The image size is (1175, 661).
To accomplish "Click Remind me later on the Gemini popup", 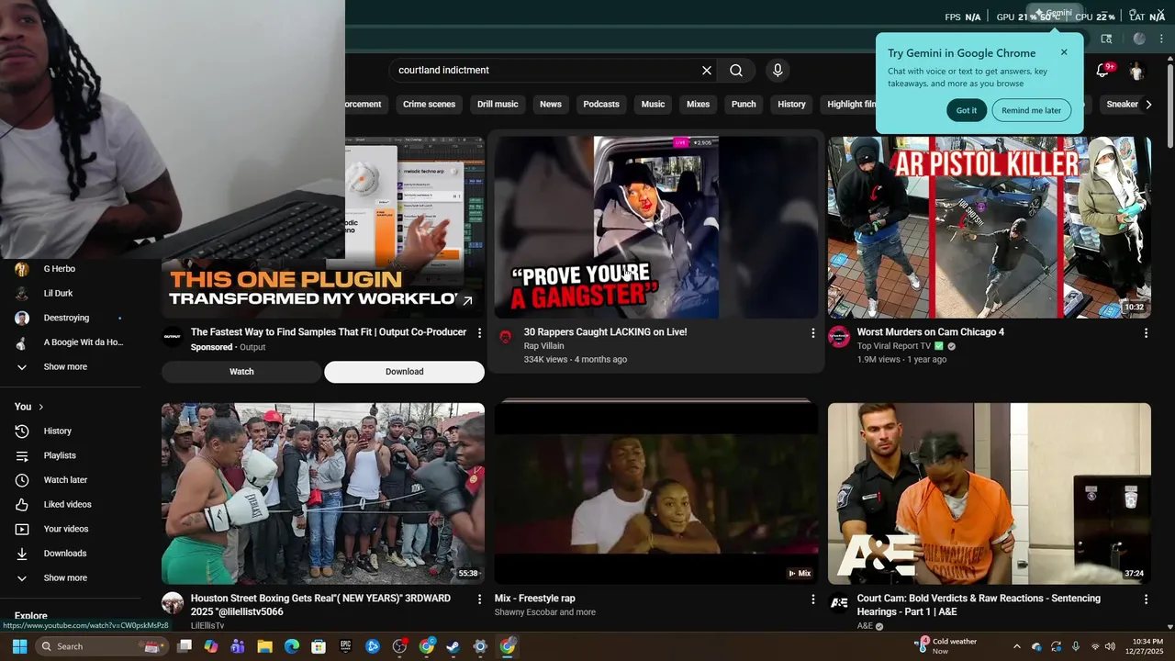I will pyautogui.click(x=1031, y=110).
